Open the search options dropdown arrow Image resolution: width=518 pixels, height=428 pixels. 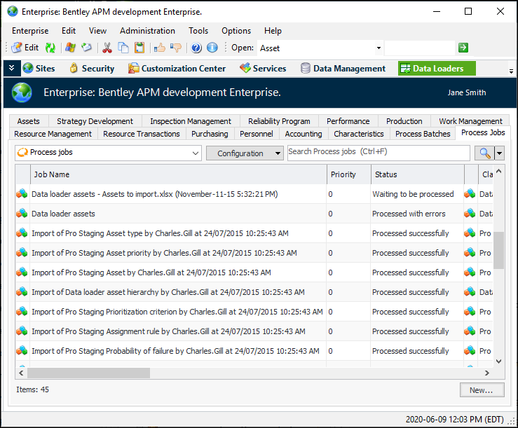pos(499,153)
